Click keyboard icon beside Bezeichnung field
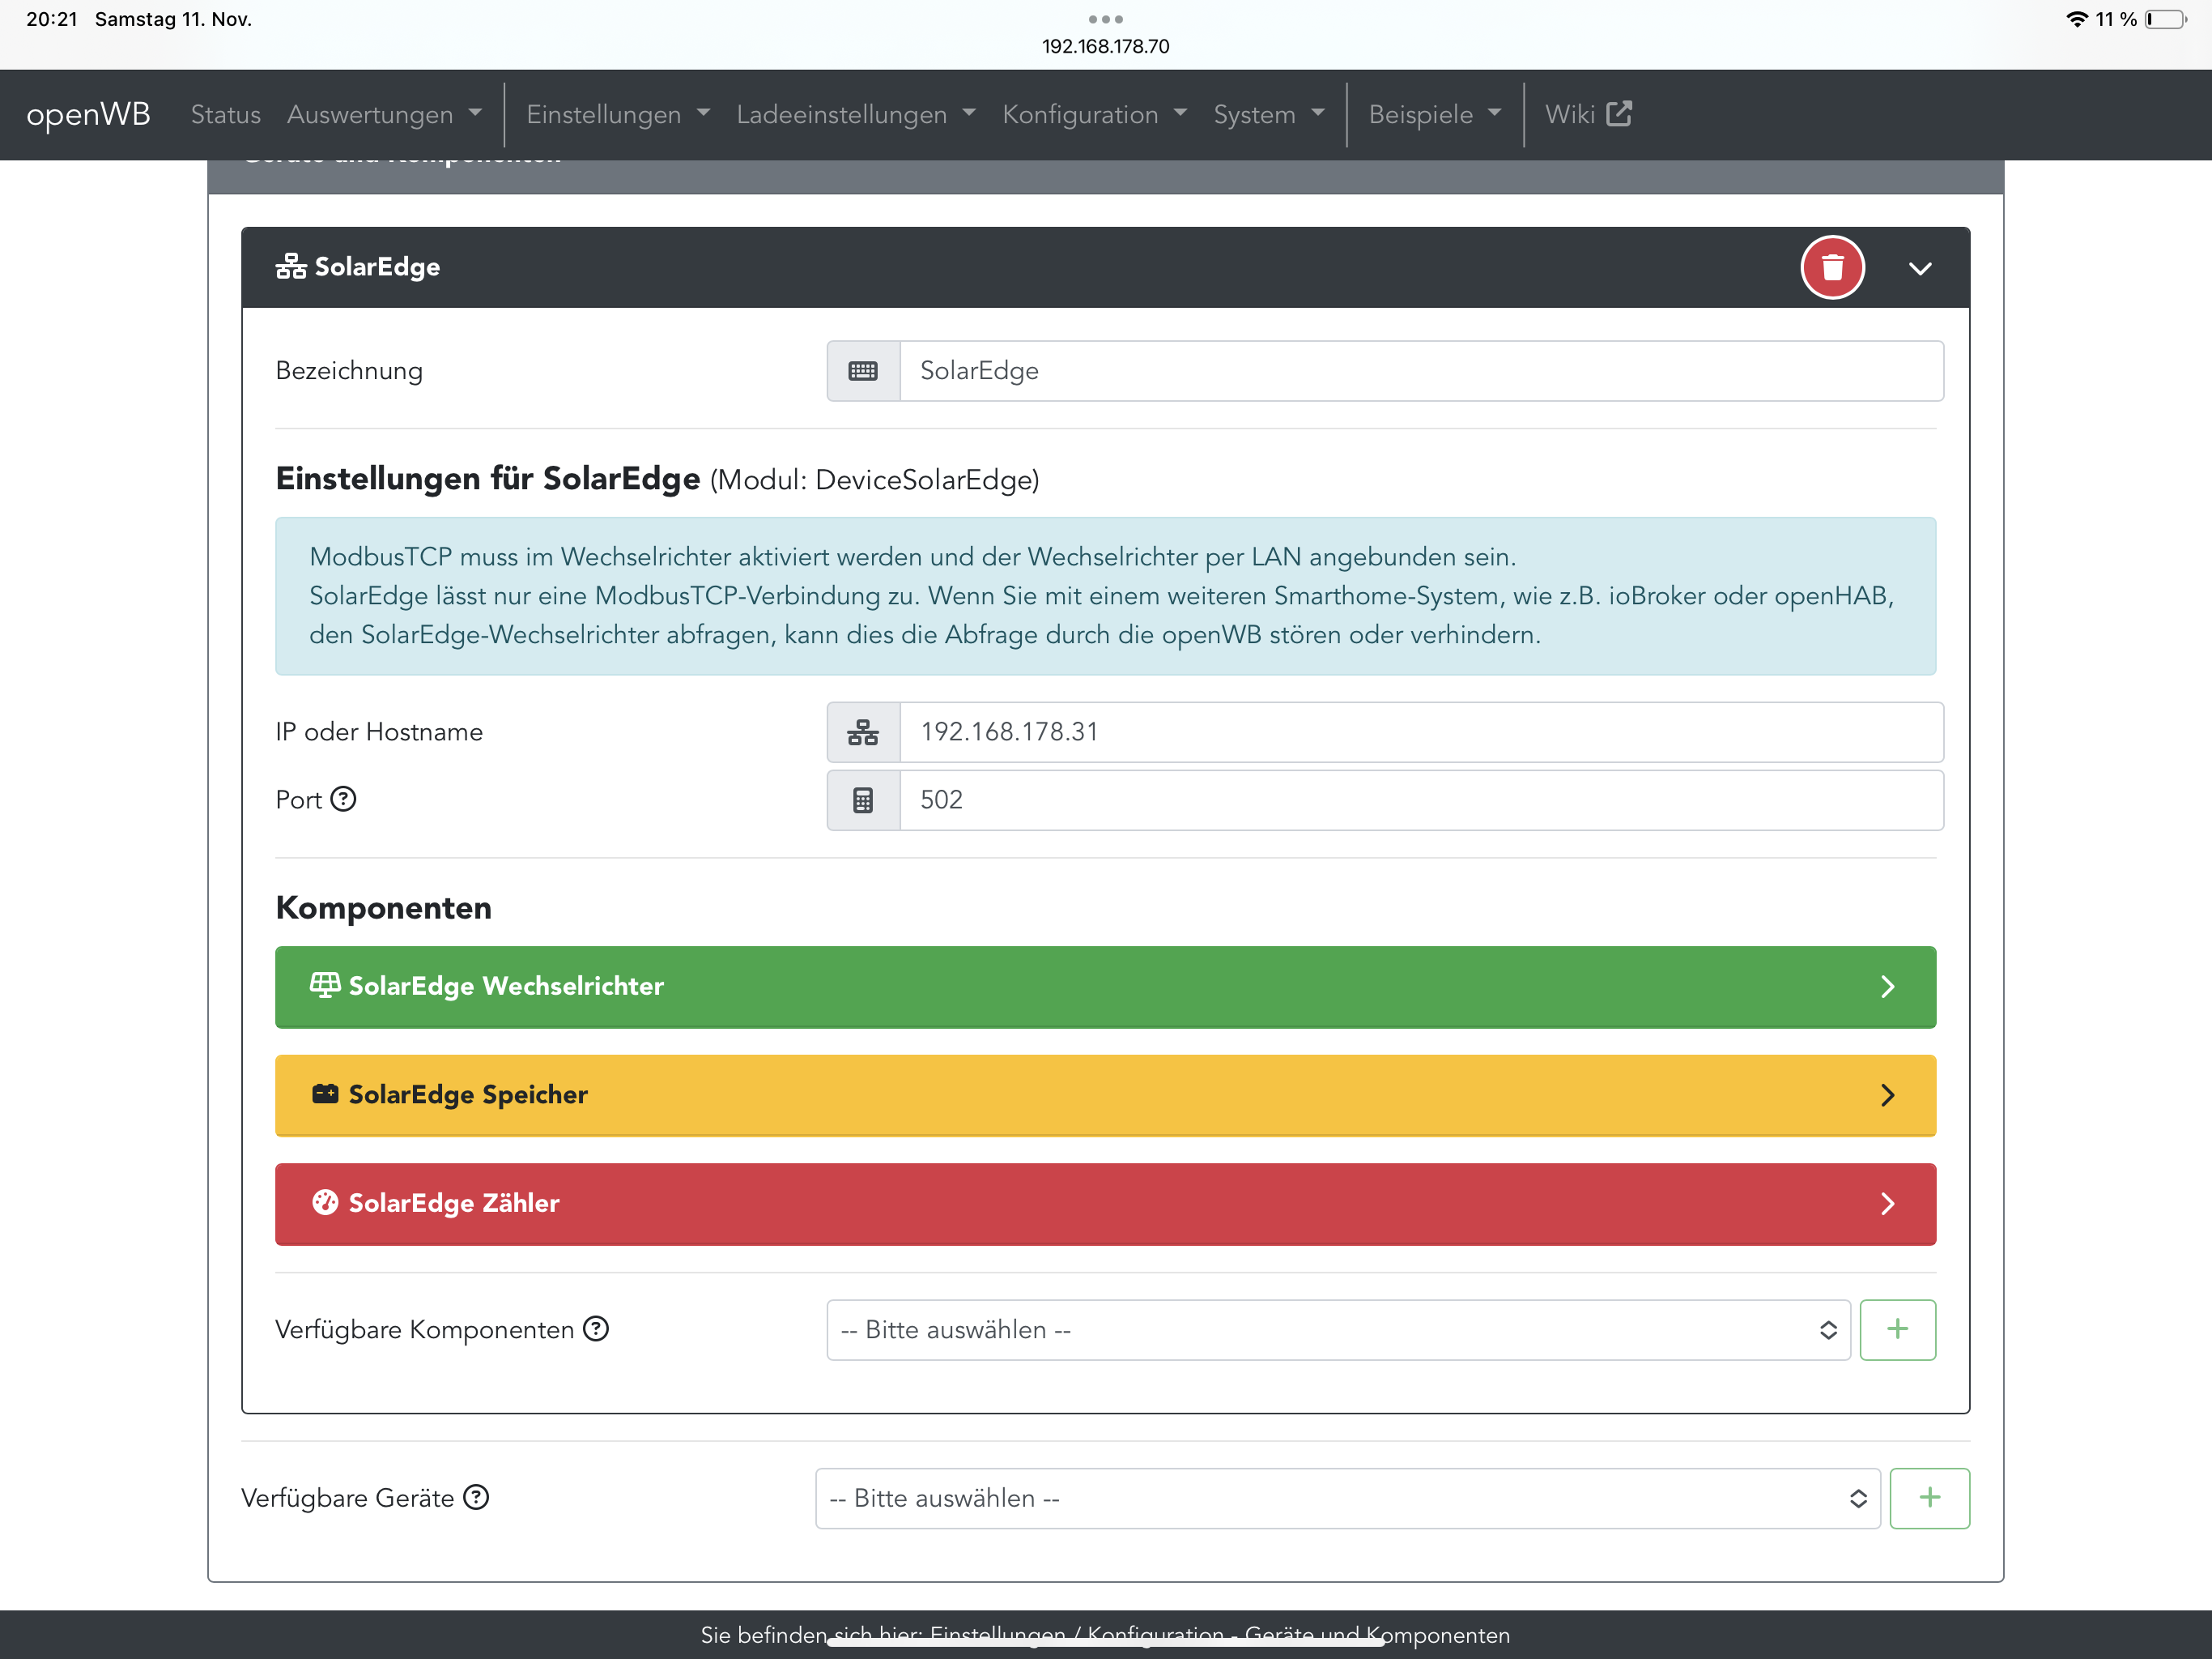This screenshot has height=1659, width=2212. [863, 371]
